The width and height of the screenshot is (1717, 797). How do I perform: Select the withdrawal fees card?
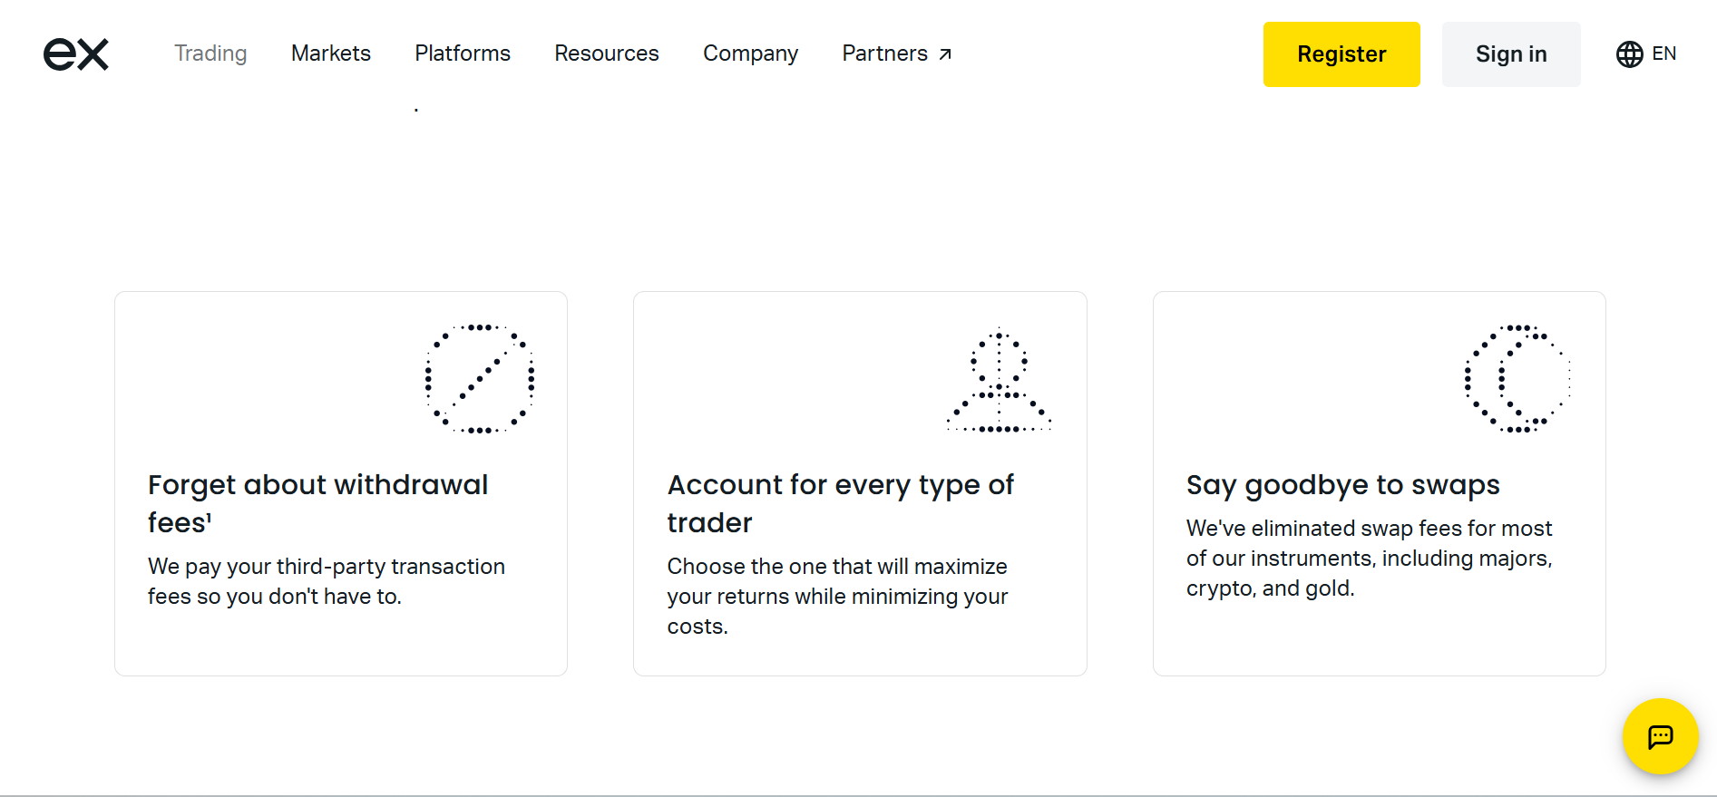point(340,482)
